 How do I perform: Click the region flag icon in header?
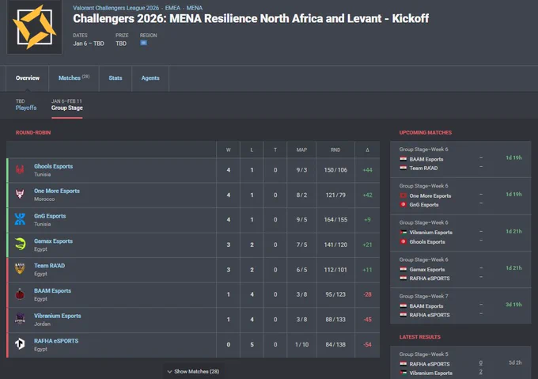(143, 43)
